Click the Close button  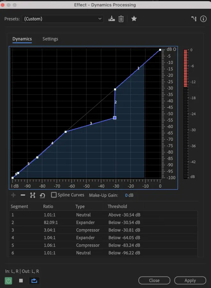click(154, 280)
